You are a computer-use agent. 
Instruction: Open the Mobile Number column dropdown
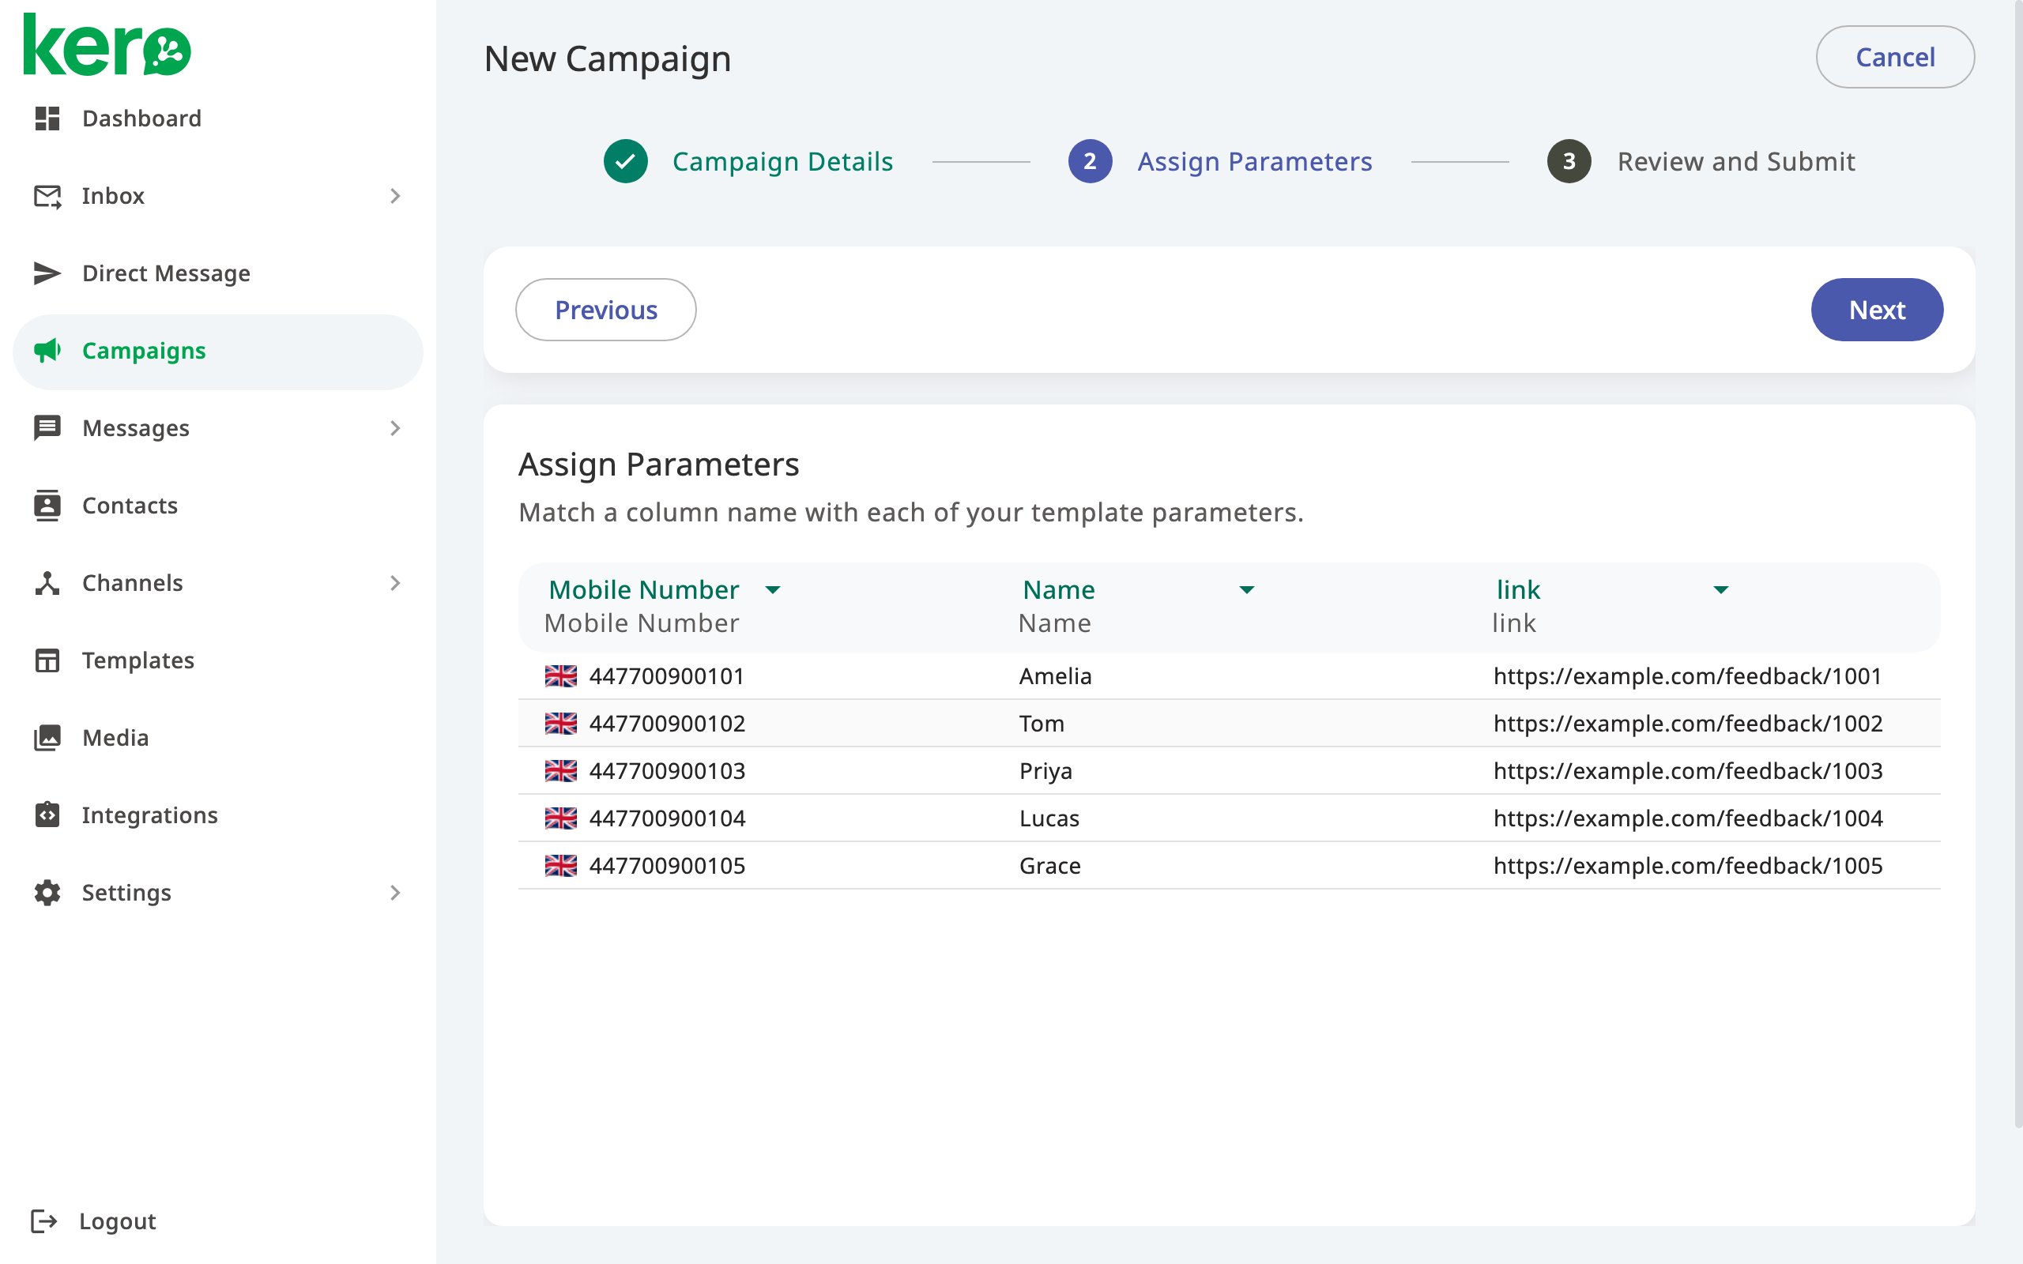point(772,590)
